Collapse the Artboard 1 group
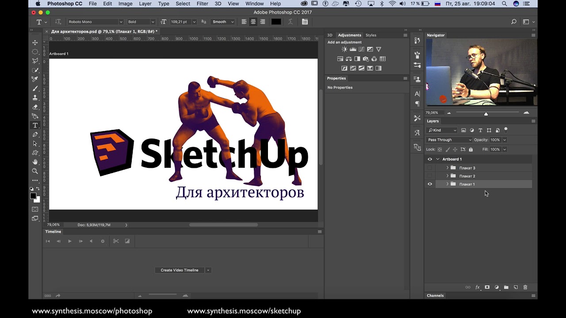The image size is (566, 318). pyautogui.click(x=438, y=159)
